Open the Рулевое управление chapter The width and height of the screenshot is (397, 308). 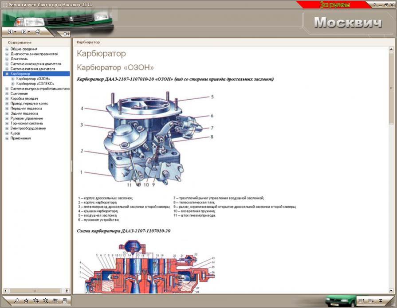(x=27, y=118)
